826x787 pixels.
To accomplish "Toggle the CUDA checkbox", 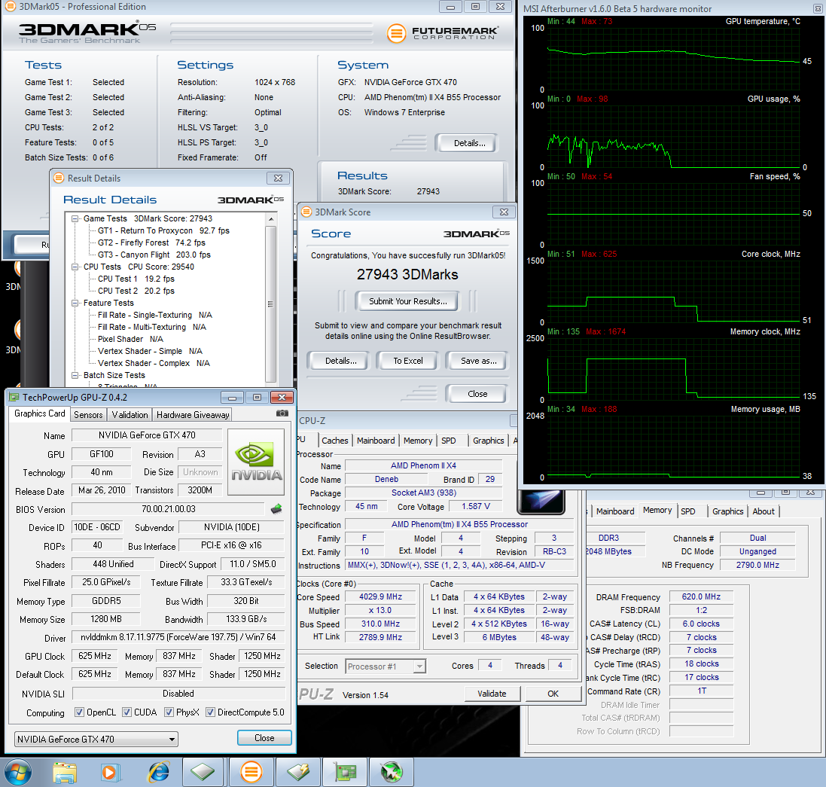I will click(127, 712).
